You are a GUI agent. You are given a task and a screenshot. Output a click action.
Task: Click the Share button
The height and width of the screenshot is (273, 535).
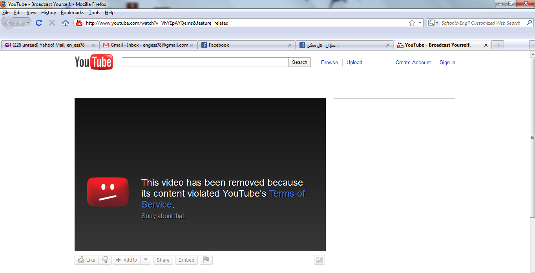click(x=163, y=260)
